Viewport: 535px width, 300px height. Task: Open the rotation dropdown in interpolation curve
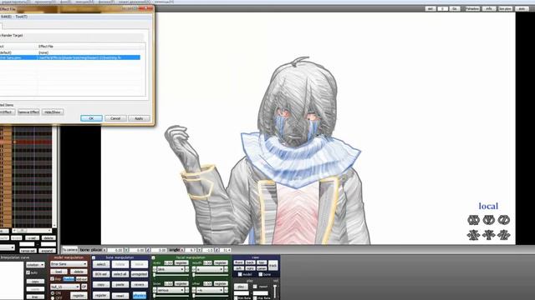pos(35,264)
